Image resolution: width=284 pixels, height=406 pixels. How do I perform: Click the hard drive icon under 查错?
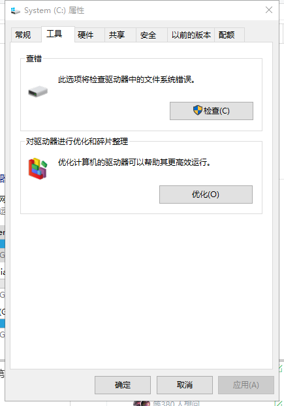click(38, 91)
